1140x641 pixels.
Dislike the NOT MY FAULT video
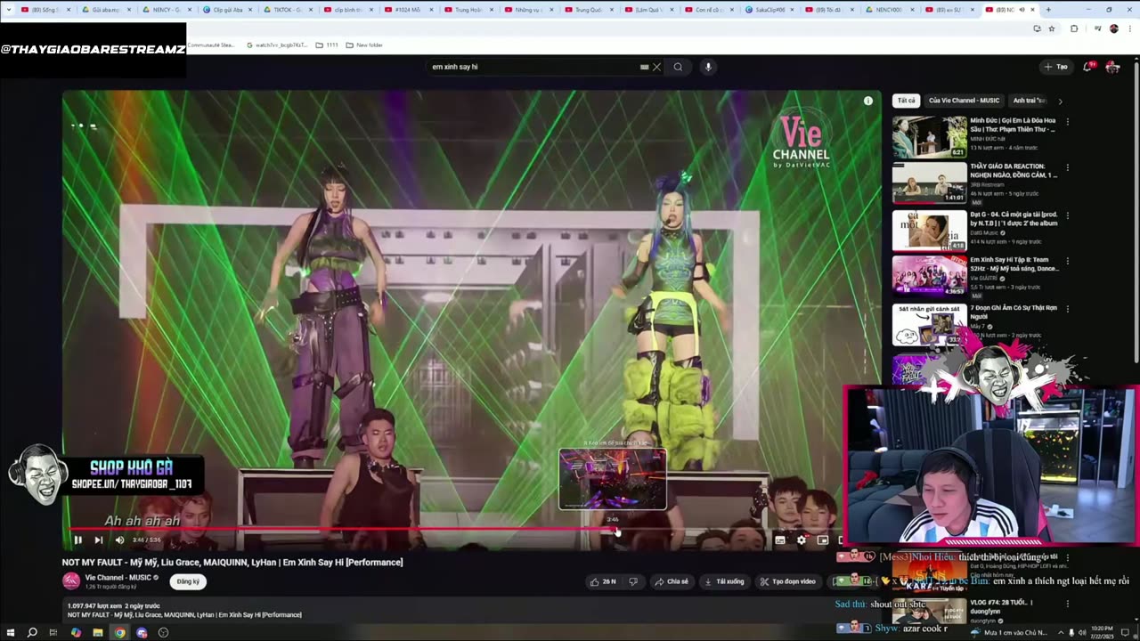[x=633, y=581]
